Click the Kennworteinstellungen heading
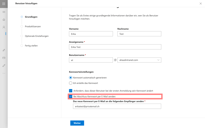The height and width of the screenshot is (128, 205). pyautogui.click(x=81, y=72)
